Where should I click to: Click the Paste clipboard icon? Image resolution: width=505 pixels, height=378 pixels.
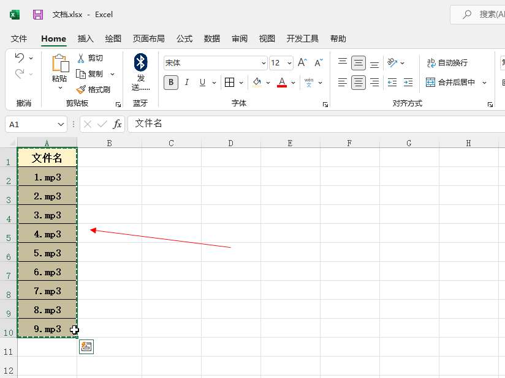60,63
